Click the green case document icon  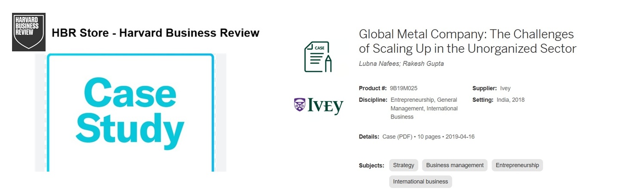[x=318, y=56]
